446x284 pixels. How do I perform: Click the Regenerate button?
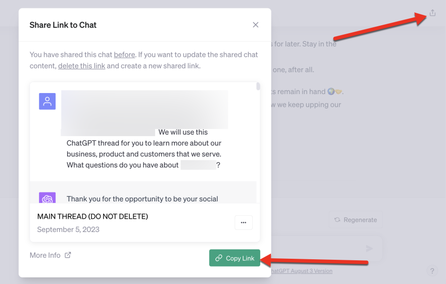click(x=356, y=220)
